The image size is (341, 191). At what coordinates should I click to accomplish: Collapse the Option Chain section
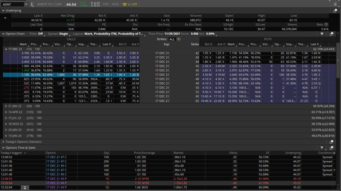point(3,34)
